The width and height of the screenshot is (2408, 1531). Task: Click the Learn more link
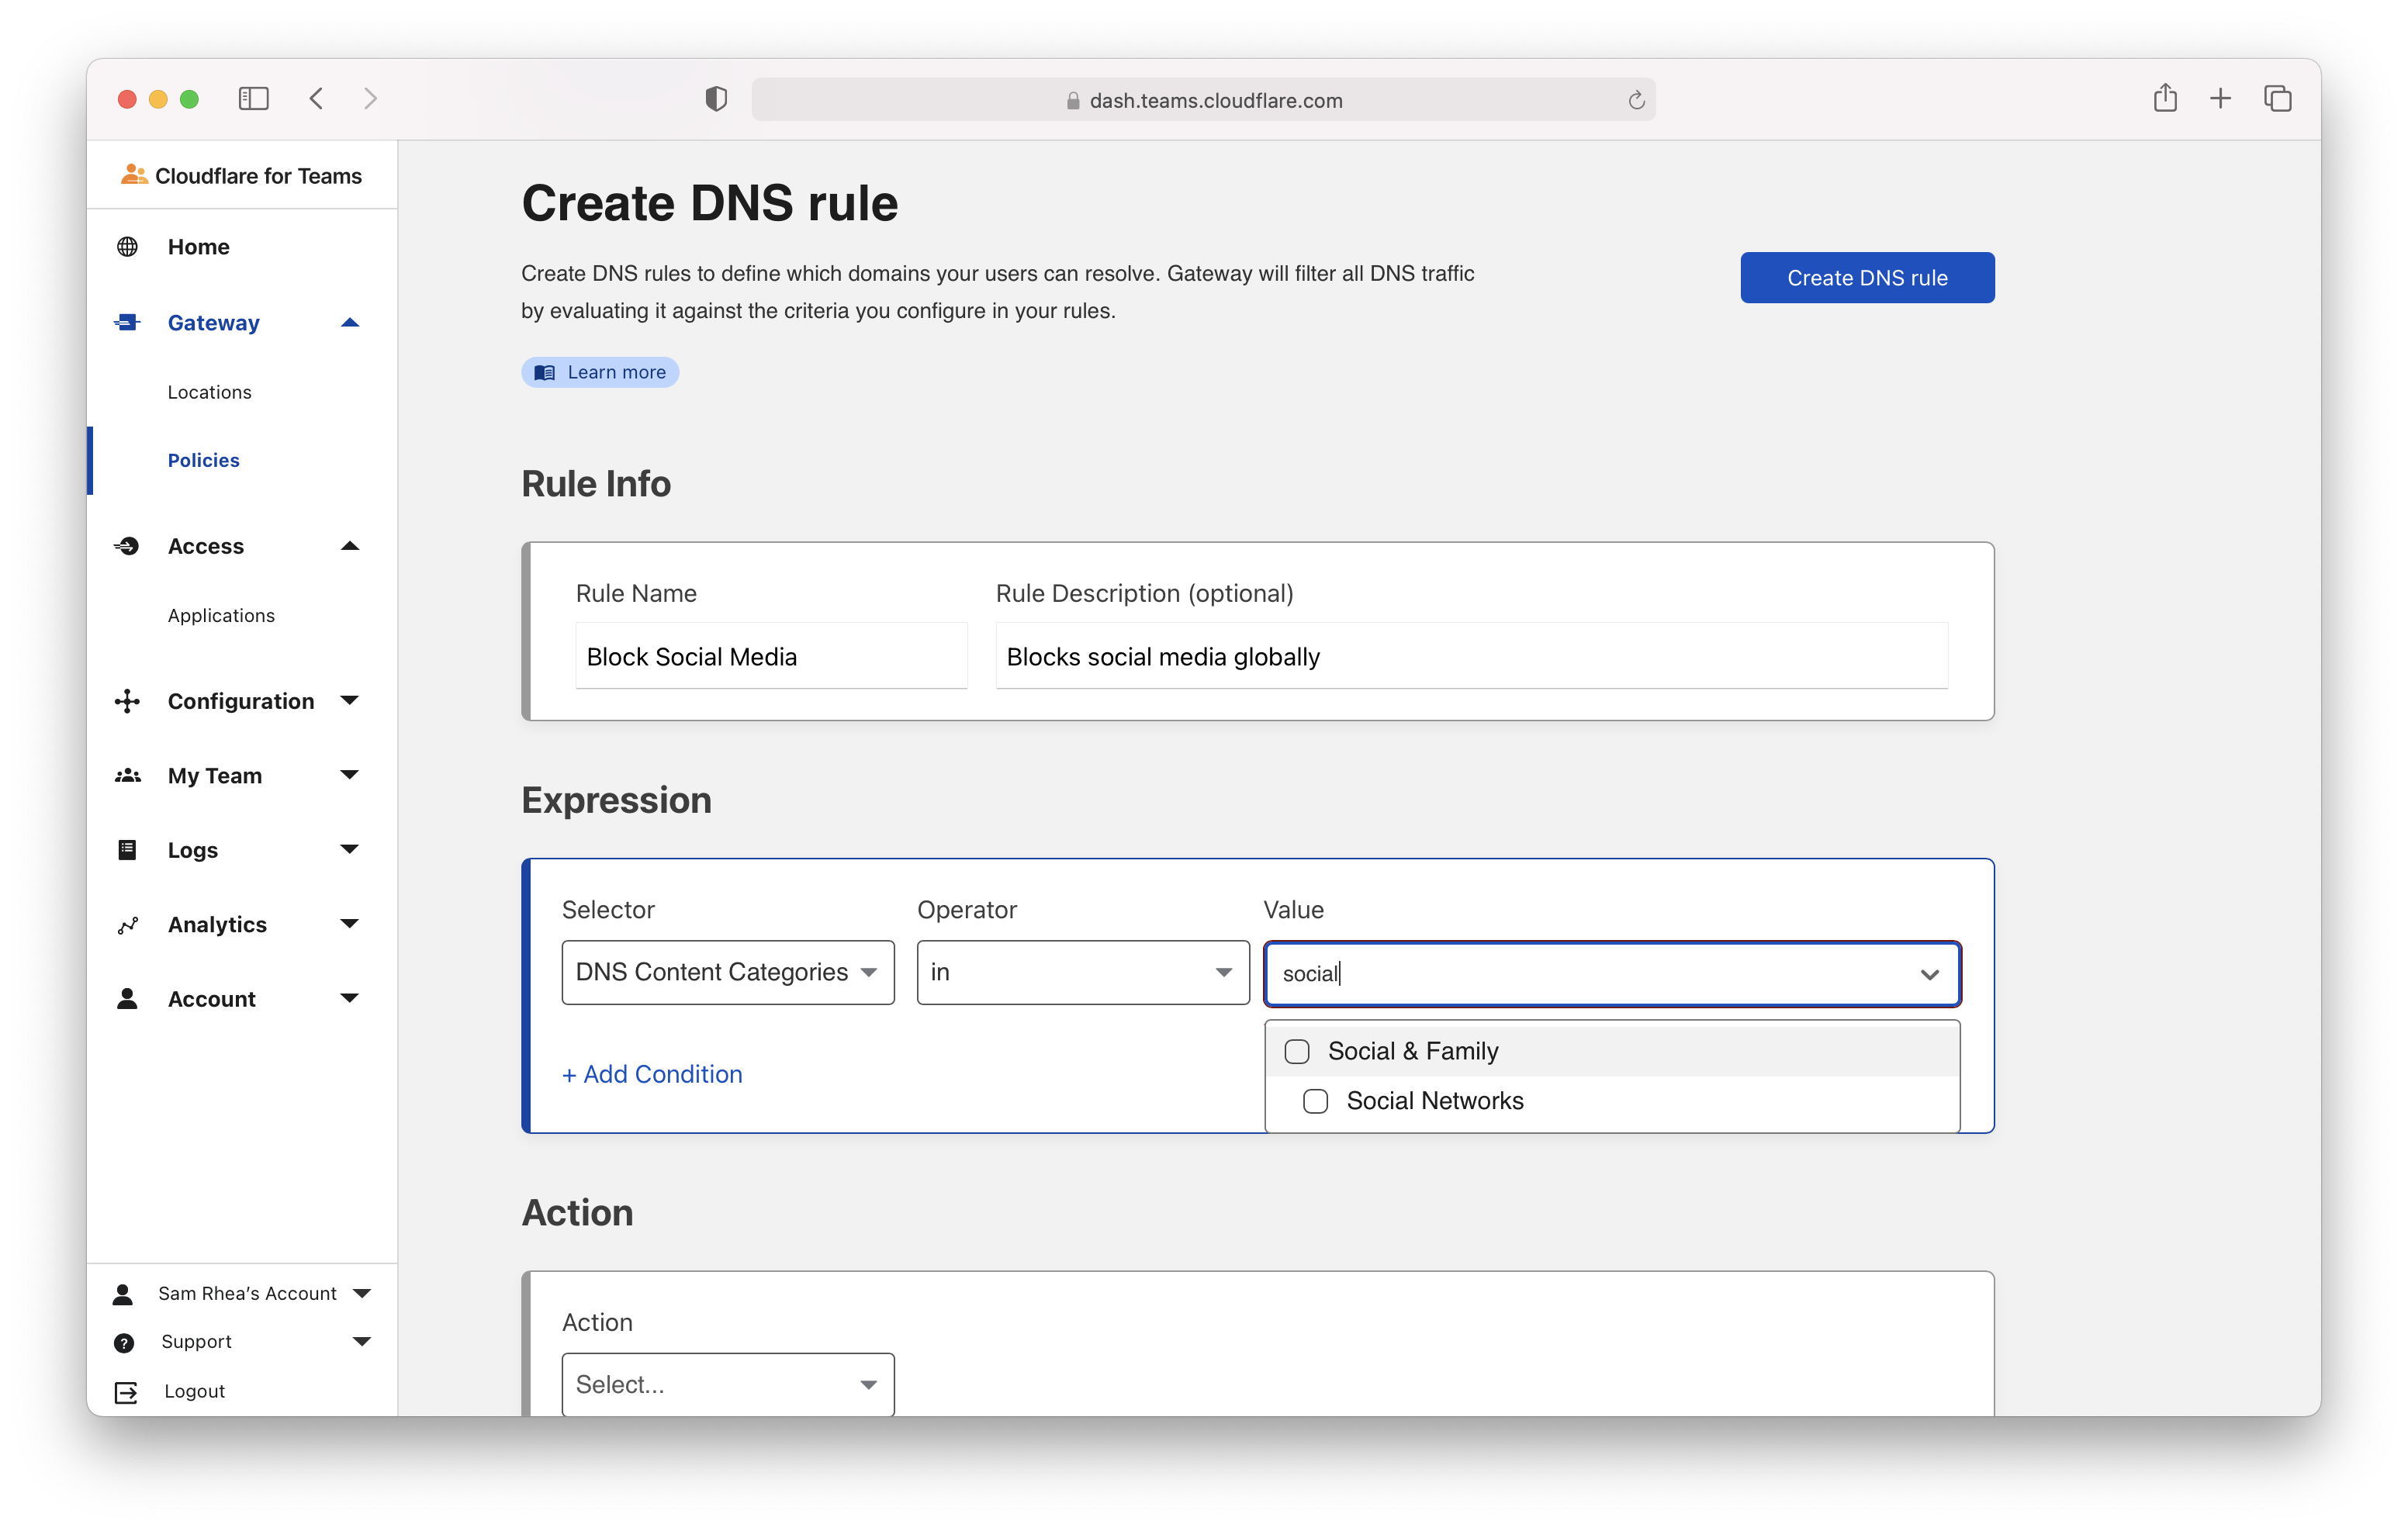[x=600, y=372]
